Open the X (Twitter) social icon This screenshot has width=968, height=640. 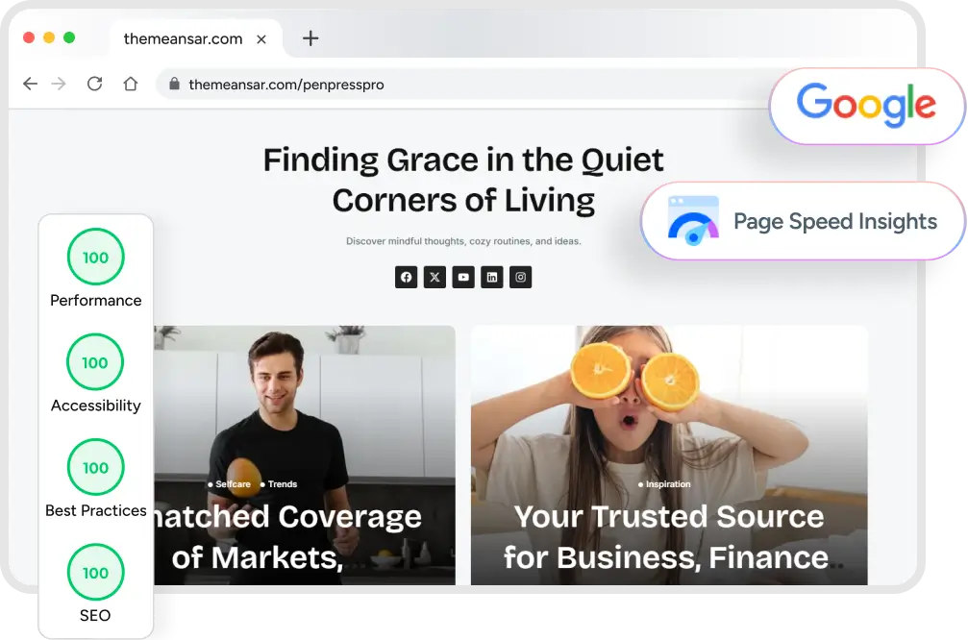(434, 277)
